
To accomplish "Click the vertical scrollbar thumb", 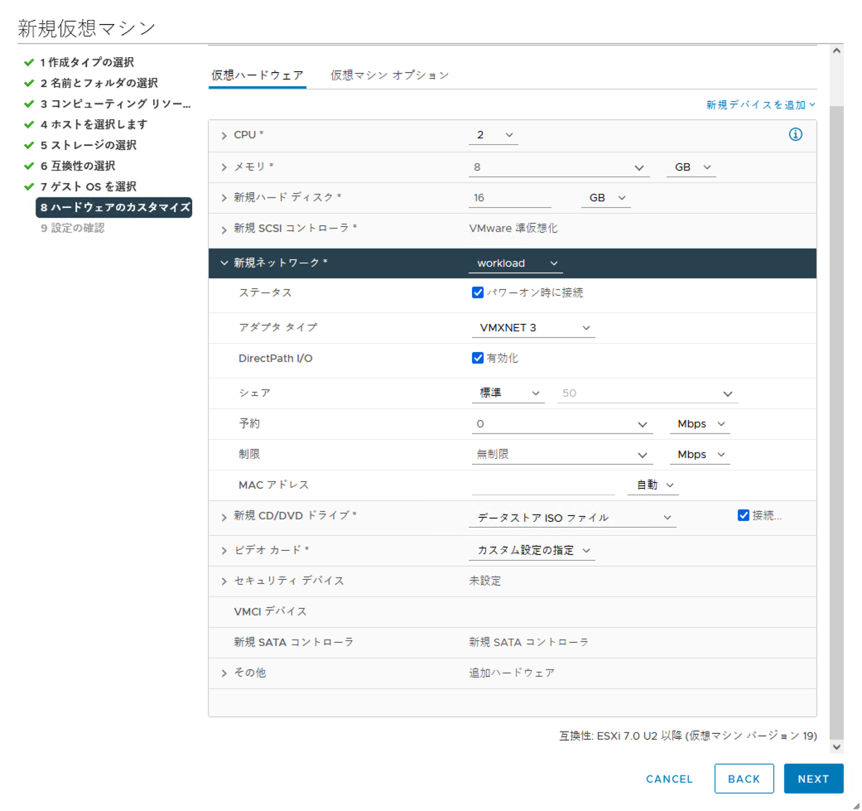I will [x=836, y=421].
